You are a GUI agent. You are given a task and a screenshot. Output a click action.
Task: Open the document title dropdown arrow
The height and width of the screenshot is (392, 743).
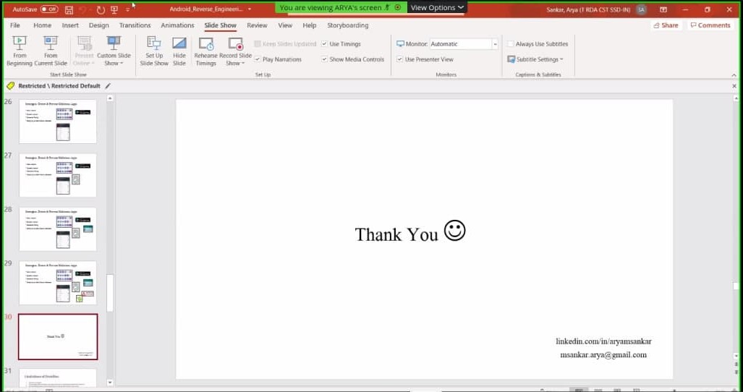click(250, 9)
